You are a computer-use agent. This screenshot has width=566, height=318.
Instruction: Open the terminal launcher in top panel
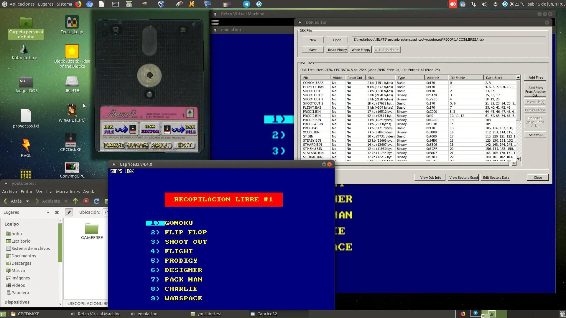(x=116, y=4)
